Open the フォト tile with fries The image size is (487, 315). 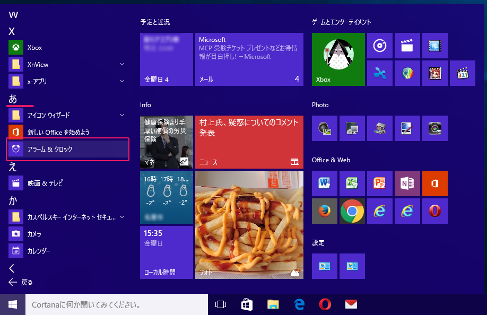(249, 225)
